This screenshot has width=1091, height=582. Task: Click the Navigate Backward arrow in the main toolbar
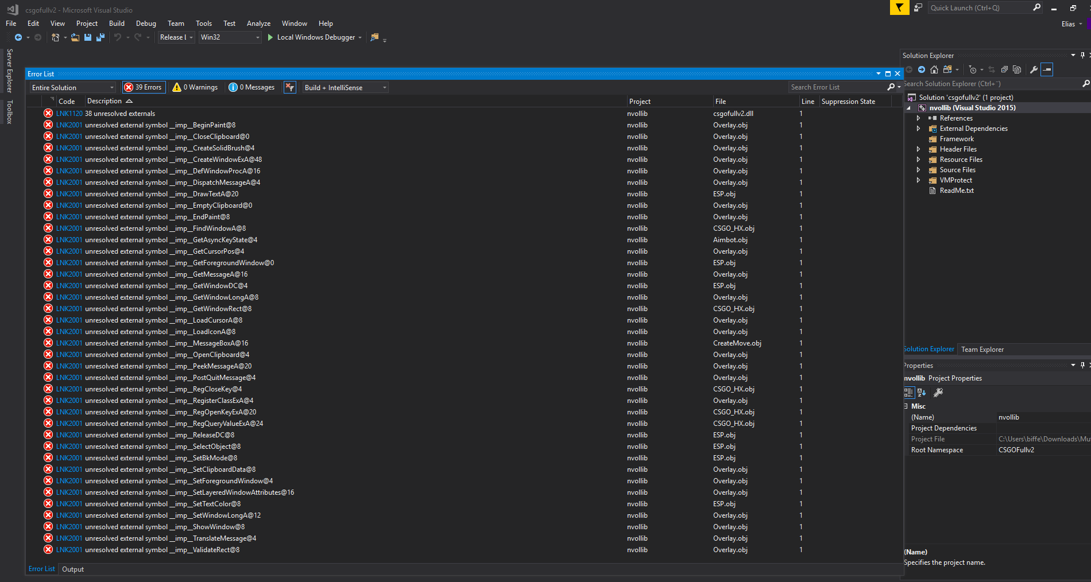[x=18, y=37]
